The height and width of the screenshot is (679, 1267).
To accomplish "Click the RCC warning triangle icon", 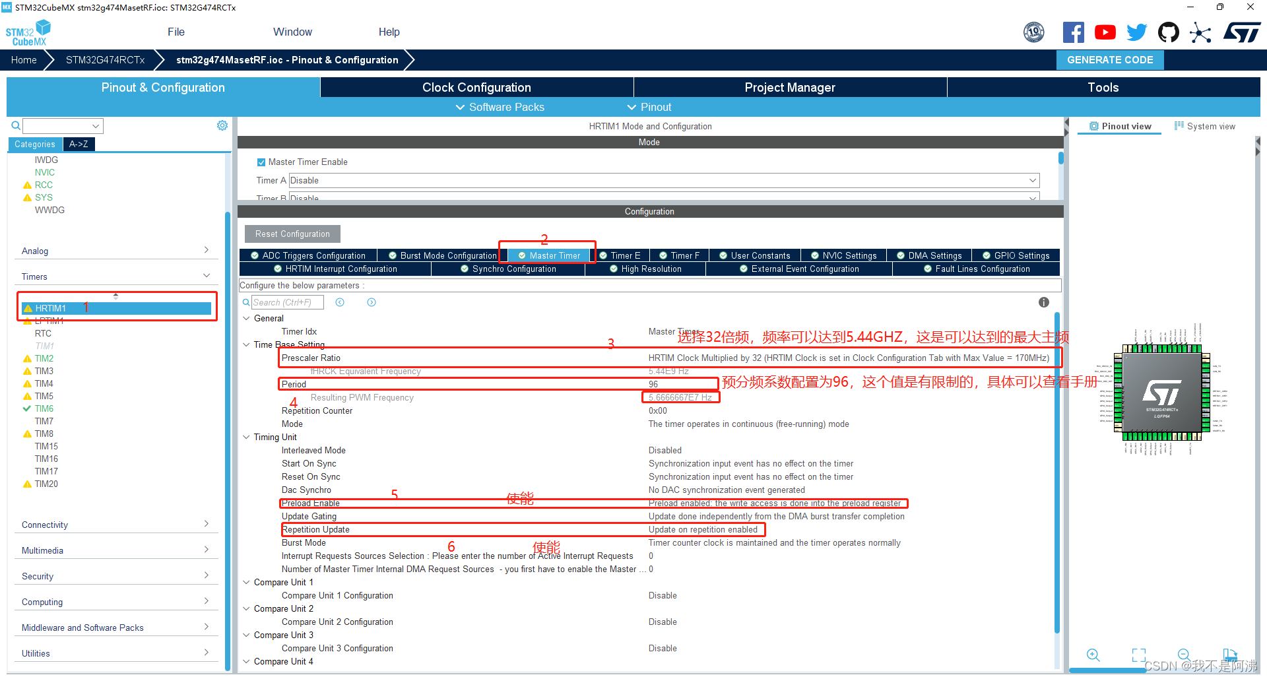I will click(x=27, y=185).
